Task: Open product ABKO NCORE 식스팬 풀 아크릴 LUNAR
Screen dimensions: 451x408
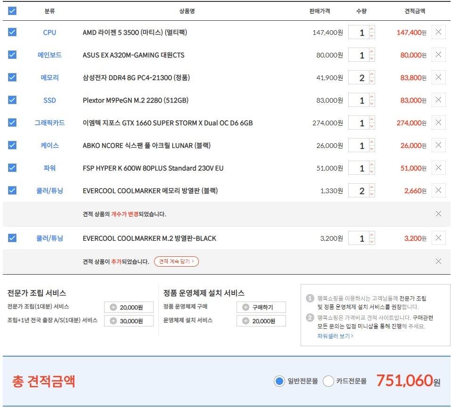Action: point(147,146)
